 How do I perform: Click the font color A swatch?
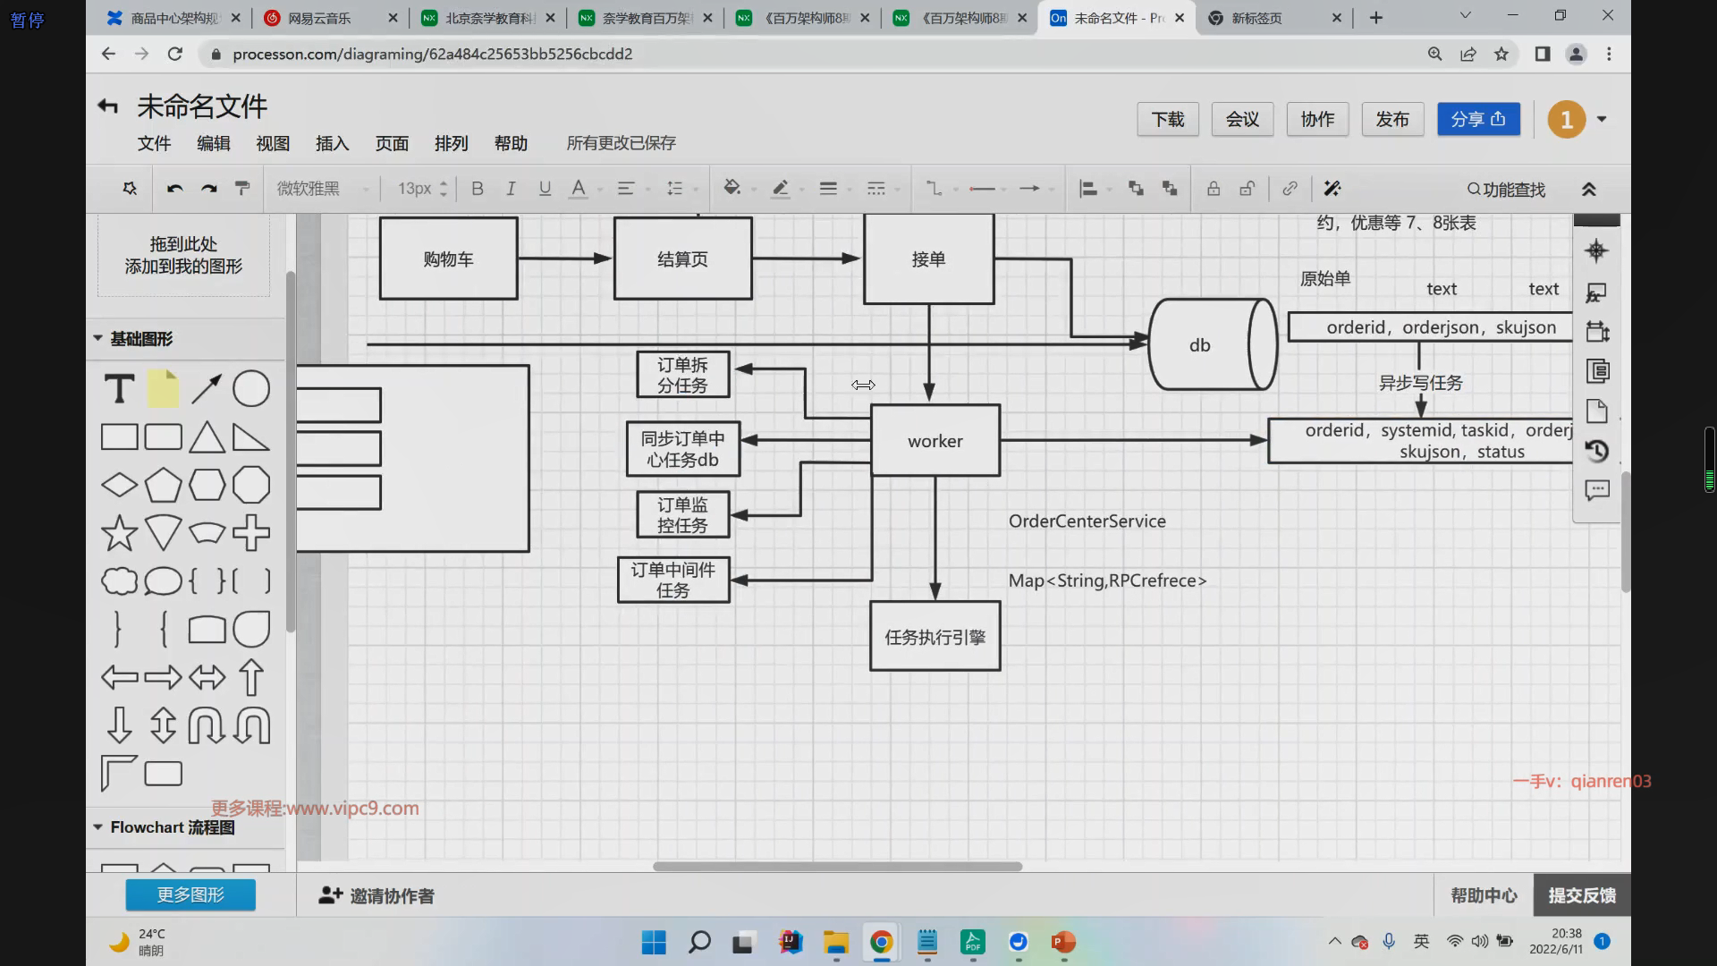tap(579, 189)
